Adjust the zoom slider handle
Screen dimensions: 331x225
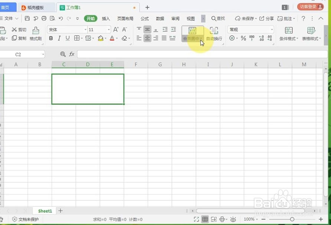[292, 219]
